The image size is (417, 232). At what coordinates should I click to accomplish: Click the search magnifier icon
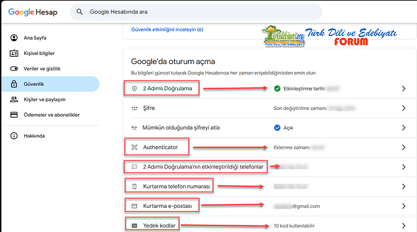click(x=80, y=11)
